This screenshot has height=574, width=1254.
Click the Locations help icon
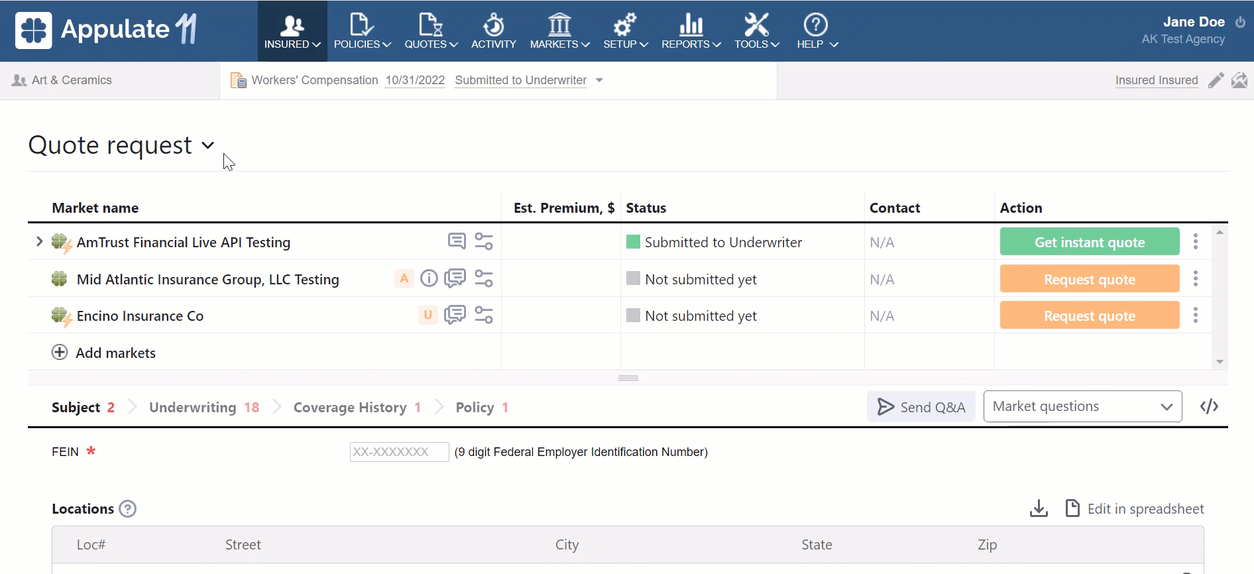tap(127, 508)
